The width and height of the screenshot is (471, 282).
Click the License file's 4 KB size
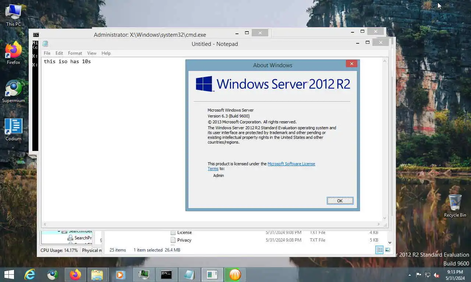[x=374, y=232]
